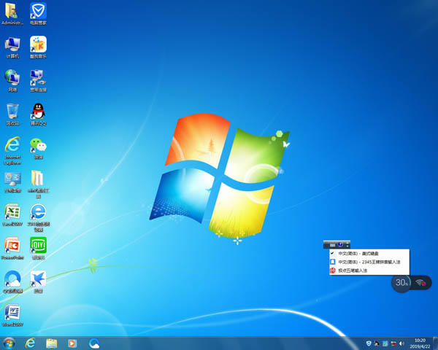Open the WeChat desktop icon
Viewport: 438px width, 350px height.
[38, 145]
